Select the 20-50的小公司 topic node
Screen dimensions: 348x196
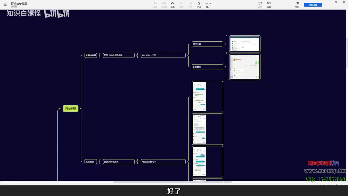(x=163, y=55)
